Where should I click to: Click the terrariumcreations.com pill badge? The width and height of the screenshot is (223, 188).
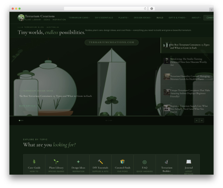(x=111, y=42)
